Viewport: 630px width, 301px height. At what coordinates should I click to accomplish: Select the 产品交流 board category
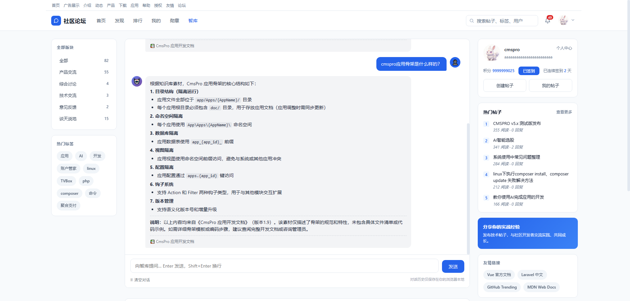point(84,72)
